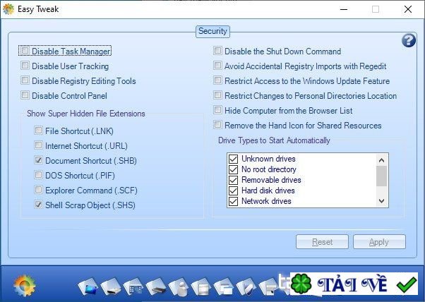
Task: Click the Easy Tweak title bar app icon
Action: click(8, 9)
